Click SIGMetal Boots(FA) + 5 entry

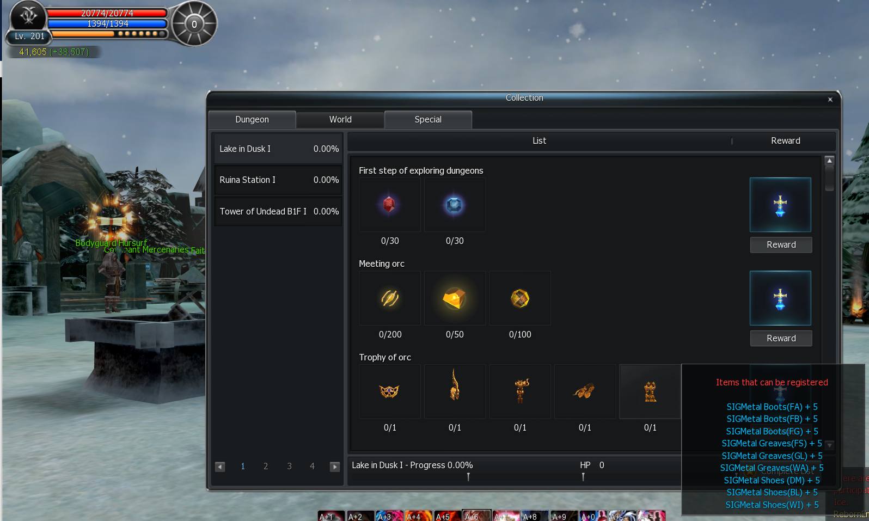point(772,407)
